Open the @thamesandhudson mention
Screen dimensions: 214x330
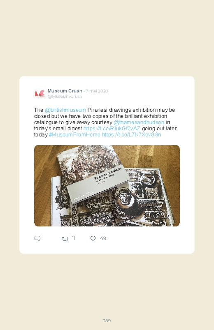pyautogui.click(x=139, y=122)
